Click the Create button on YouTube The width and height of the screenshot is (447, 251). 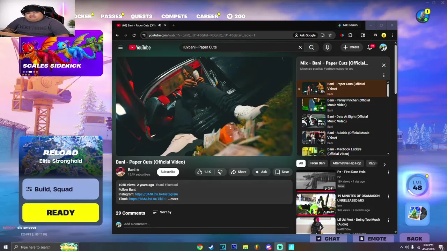[351, 47]
